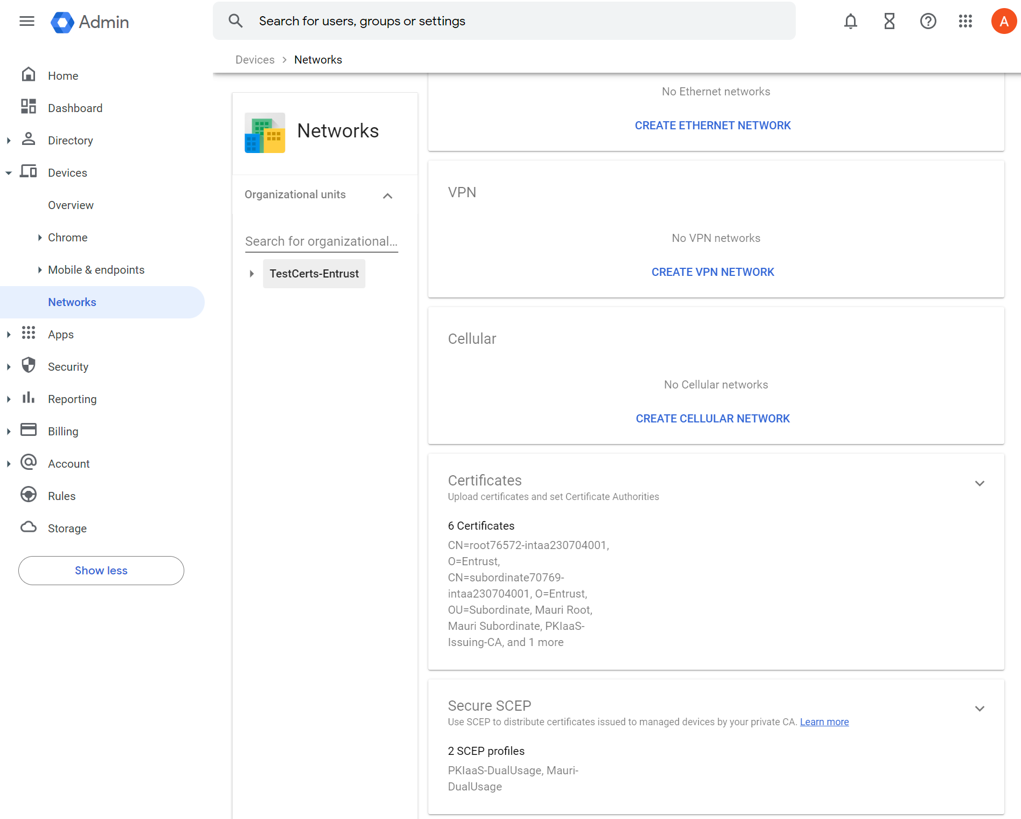
Task: Open Storage in the sidebar
Action: [x=67, y=529]
